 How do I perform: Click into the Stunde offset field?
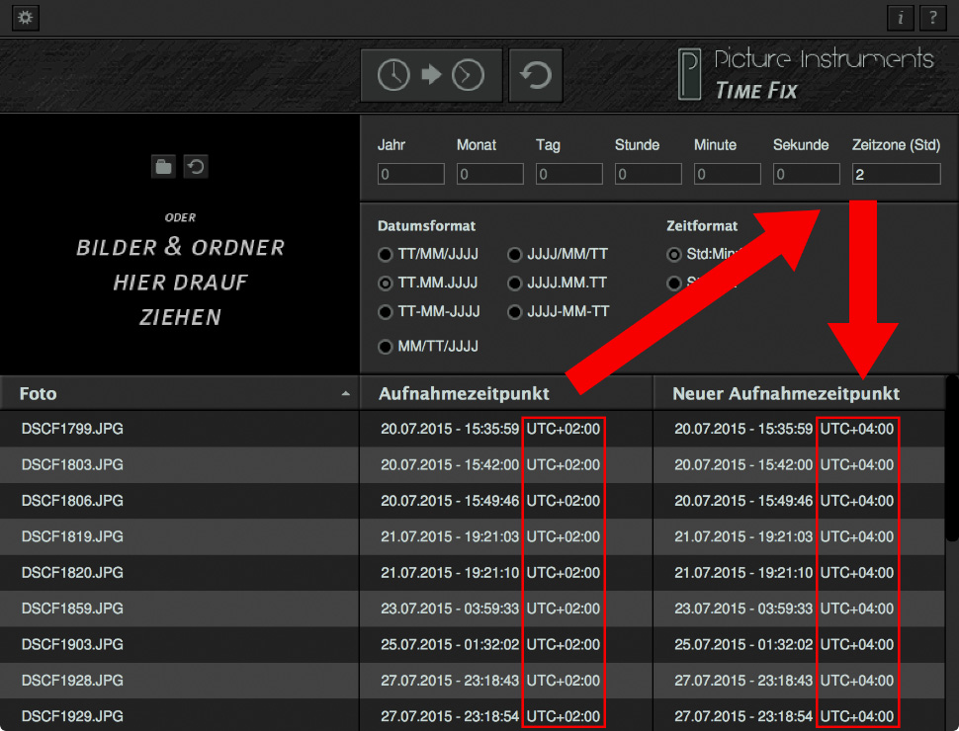click(648, 174)
